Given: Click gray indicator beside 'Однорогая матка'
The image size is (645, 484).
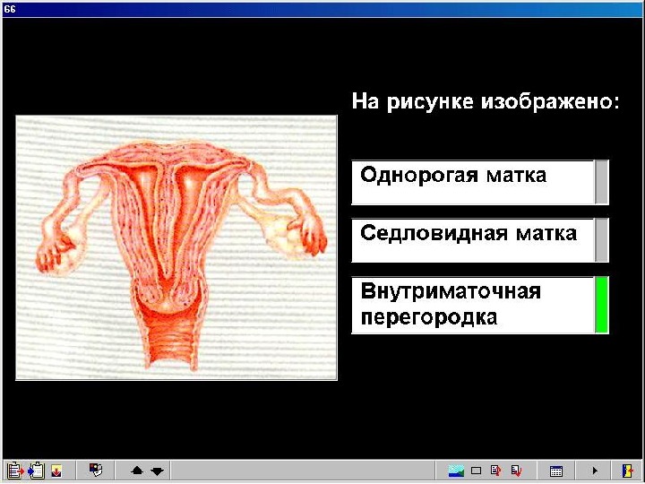Looking at the screenshot, I should pos(601,182).
